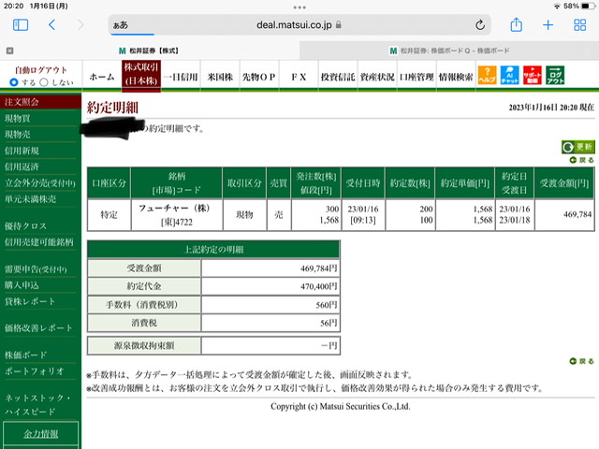Open 購入申込 in sidebar

click(x=22, y=285)
